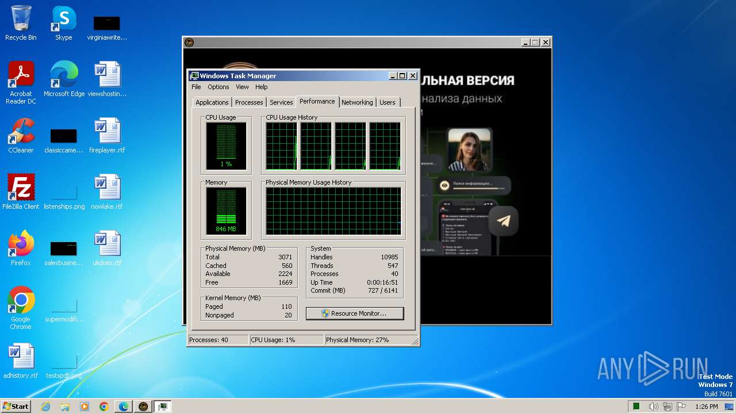The width and height of the screenshot is (736, 414).
Task: Launch Skype from the desktop
Action: [x=63, y=23]
